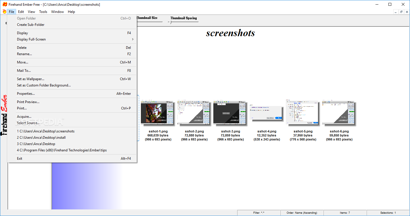
Task: Click the screenshots folder heading
Action: point(231,33)
